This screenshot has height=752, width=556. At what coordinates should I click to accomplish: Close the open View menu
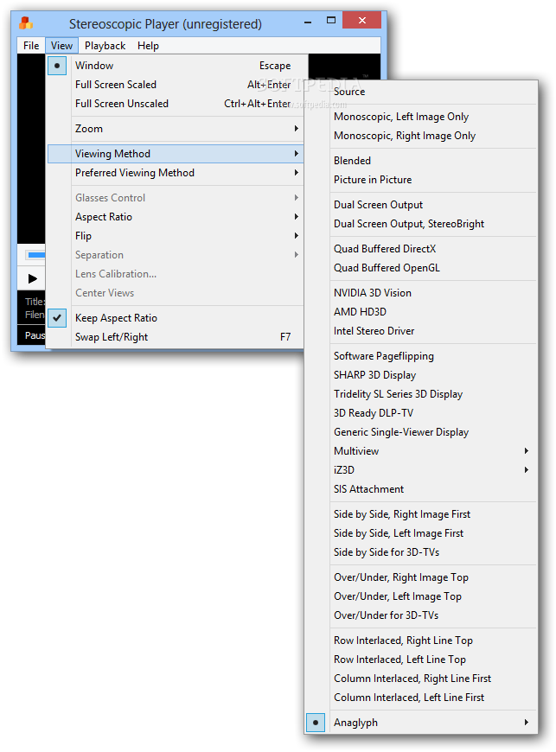61,46
